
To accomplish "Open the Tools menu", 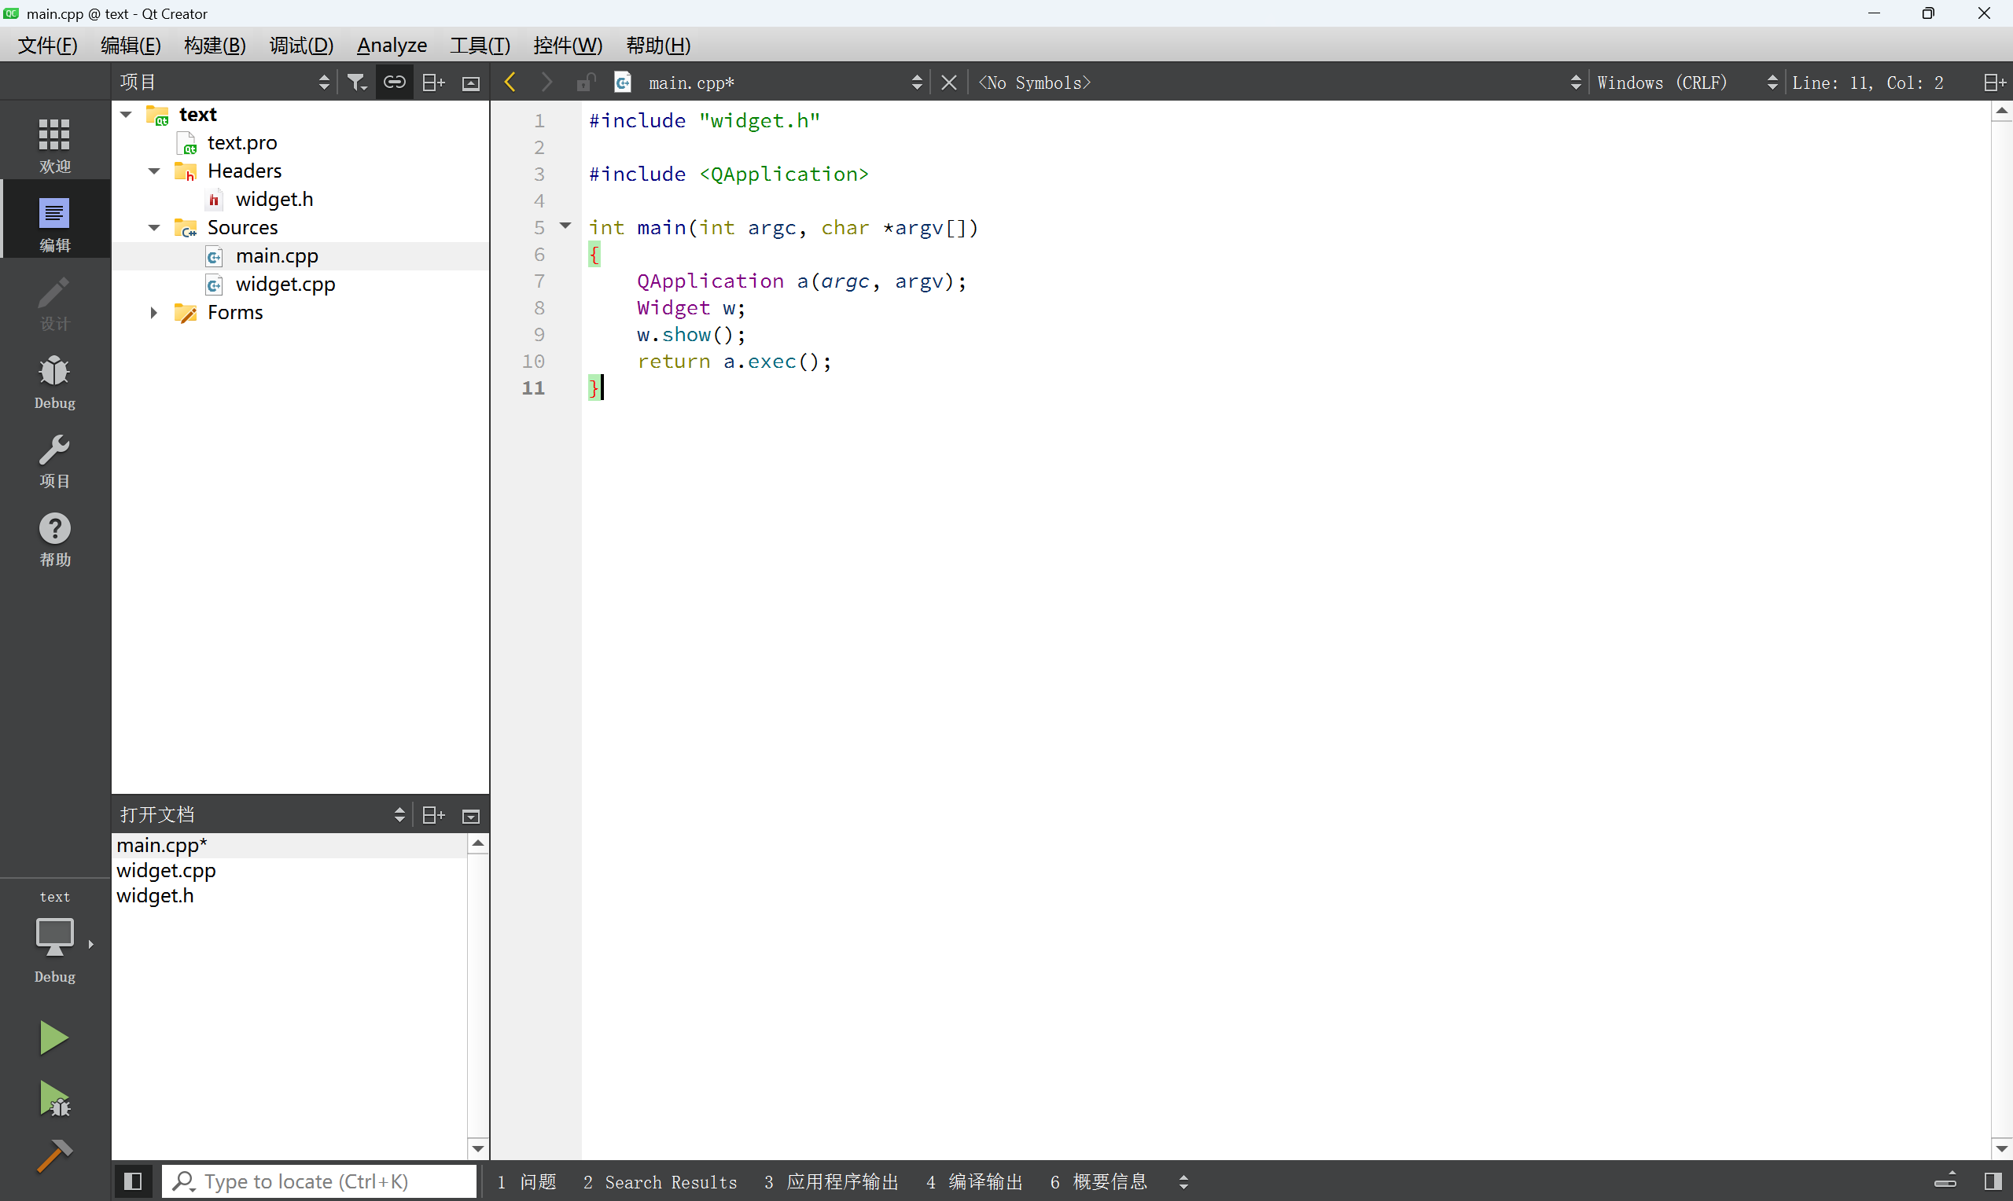I will (x=480, y=45).
